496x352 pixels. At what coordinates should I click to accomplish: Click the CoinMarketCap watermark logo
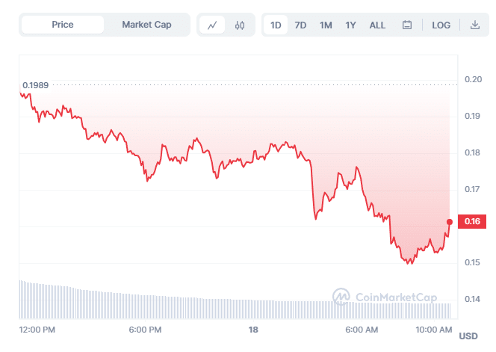click(385, 297)
